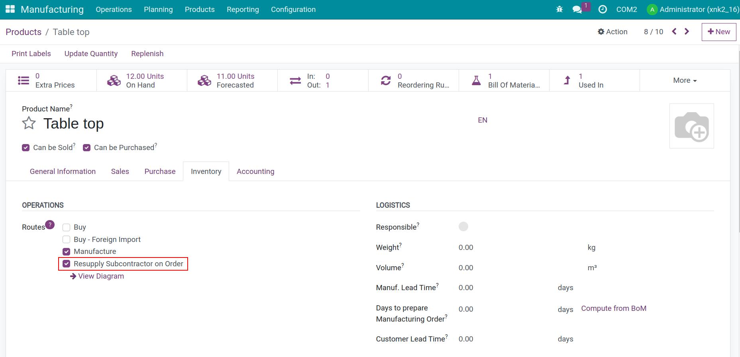Mark Table top as favorite star
Screen dimensions: 740x357
pos(29,123)
